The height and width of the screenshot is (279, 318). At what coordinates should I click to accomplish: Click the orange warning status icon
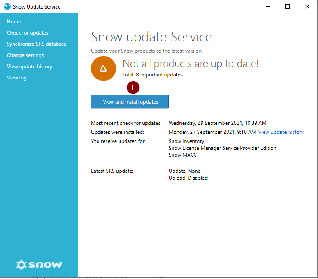(104, 69)
